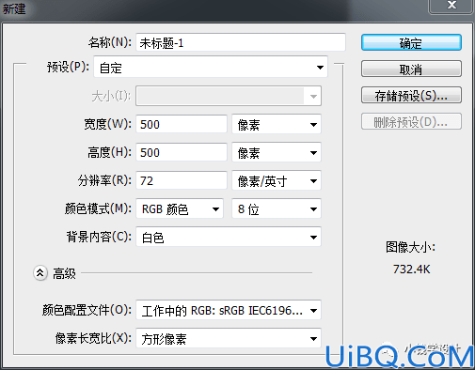Screen dimensions: 475x370
Task: Open the 预设 preset dropdown set to 自定
Action: click(x=211, y=67)
